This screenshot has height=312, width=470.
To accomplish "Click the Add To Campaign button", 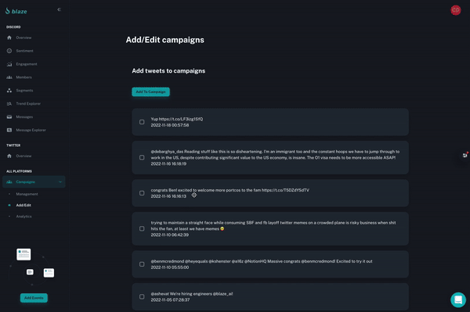I will 150,91.
